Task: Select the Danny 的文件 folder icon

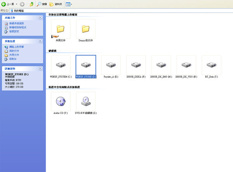Action: click(x=85, y=30)
